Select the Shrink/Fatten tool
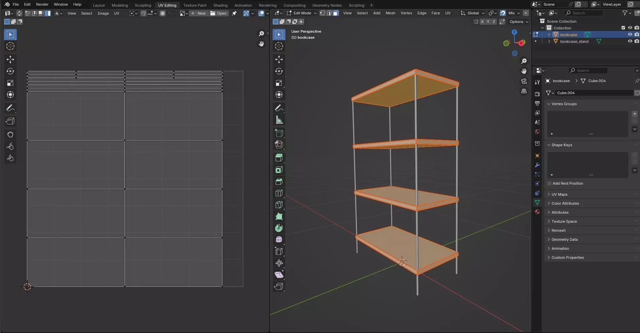640x333 pixels. click(279, 263)
